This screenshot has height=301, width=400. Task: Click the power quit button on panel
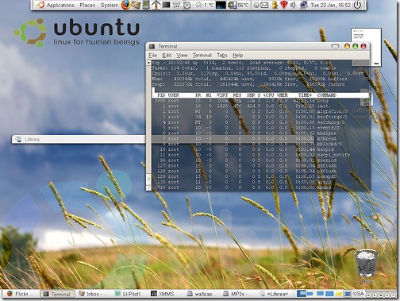357,5
